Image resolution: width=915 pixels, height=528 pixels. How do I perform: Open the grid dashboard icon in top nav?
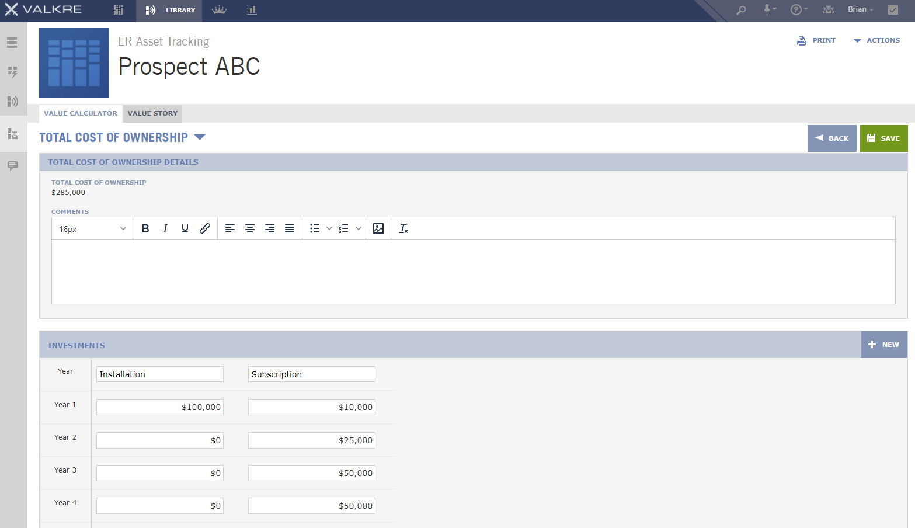pyautogui.click(x=119, y=10)
